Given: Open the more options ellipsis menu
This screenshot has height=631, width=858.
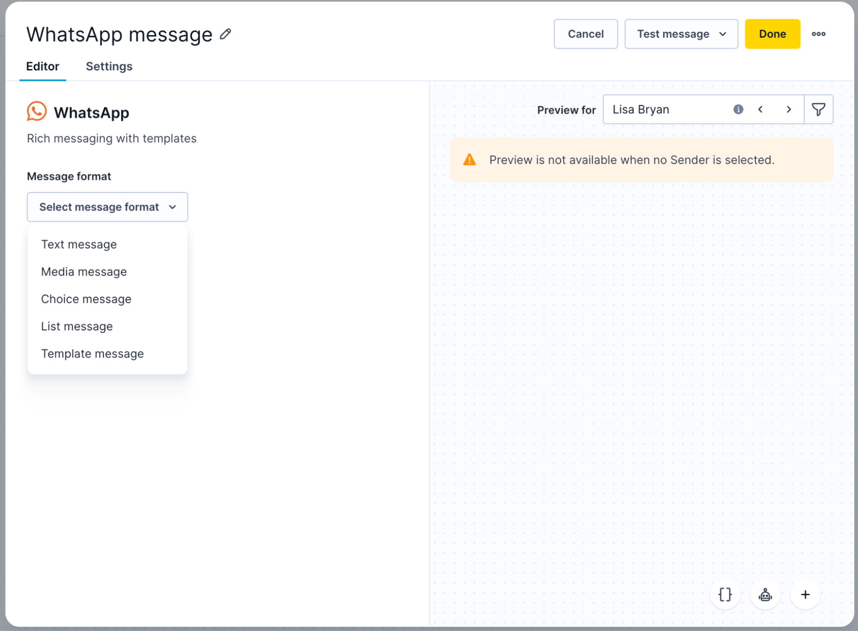Looking at the screenshot, I should (x=819, y=34).
